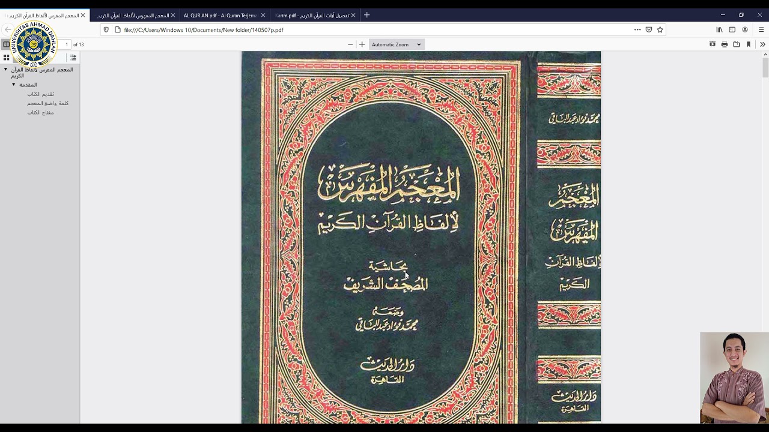The image size is (769, 432).
Task: Select the first active المعجم المفرس tab
Action: 44,15
